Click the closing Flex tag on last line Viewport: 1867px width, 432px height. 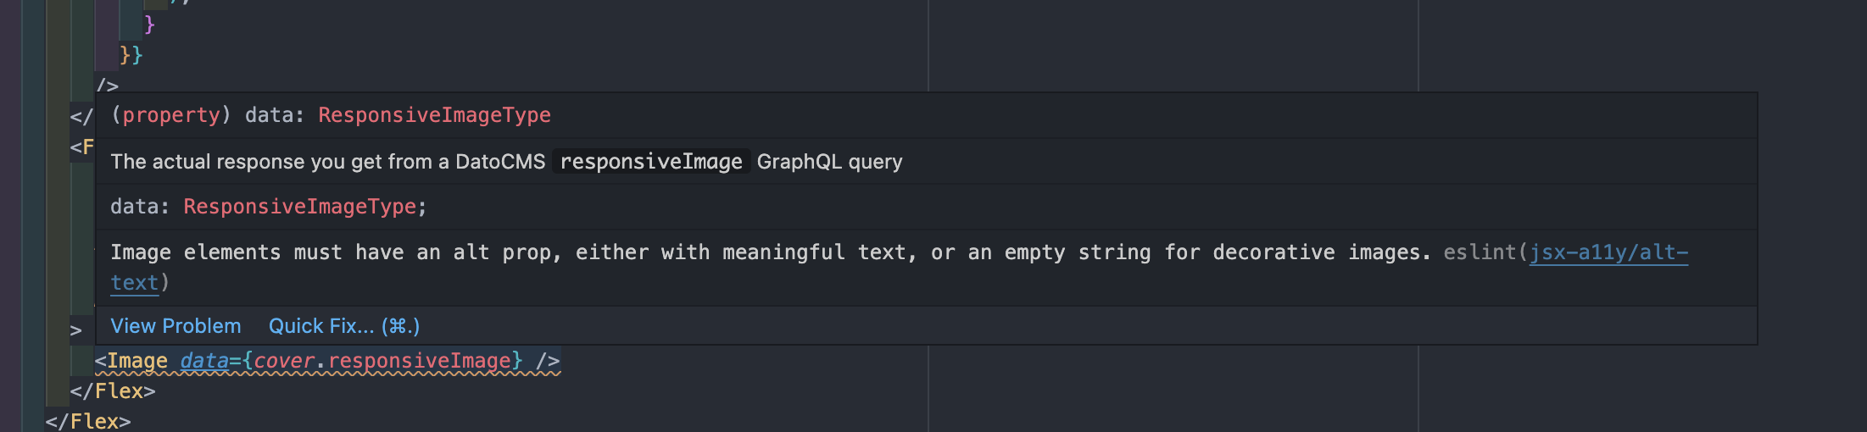88,421
